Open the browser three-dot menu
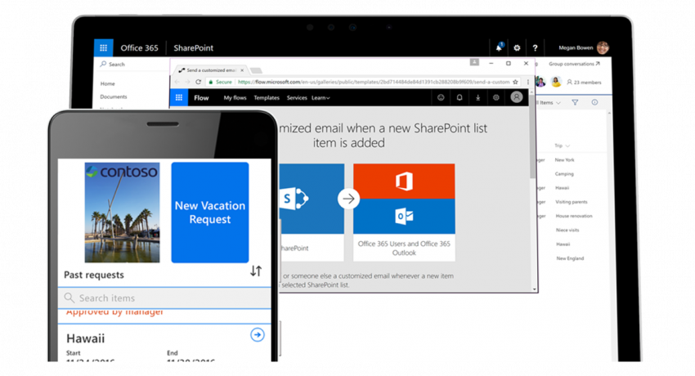The height and width of the screenshot is (376, 695). pos(527,82)
